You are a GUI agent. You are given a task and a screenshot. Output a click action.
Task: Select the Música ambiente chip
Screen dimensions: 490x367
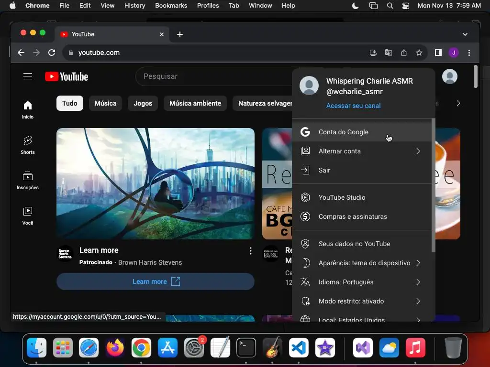click(195, 103)
